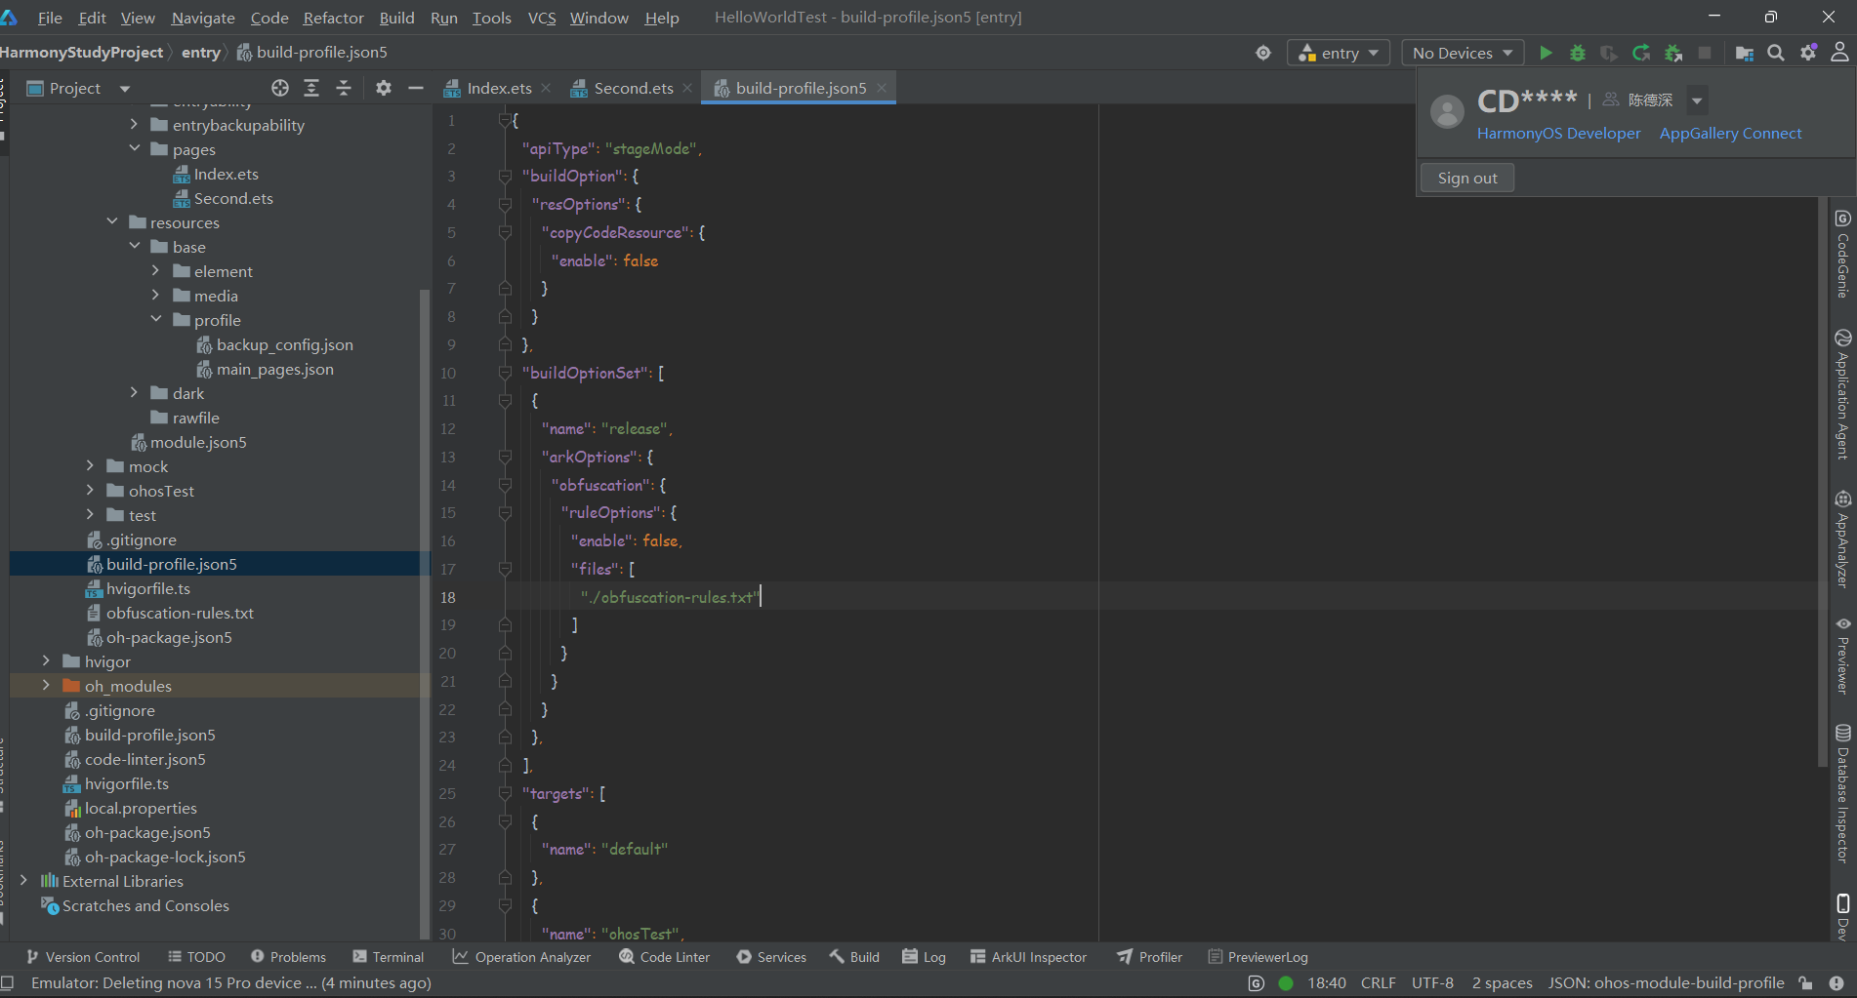Screen dimensions: 1857x998
Task: Fold the targets array at line 25
Action: tap(505, 794)
